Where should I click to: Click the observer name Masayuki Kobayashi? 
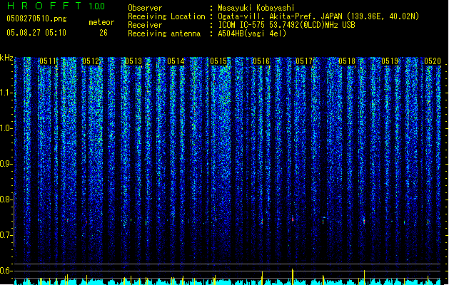[256, 8]
